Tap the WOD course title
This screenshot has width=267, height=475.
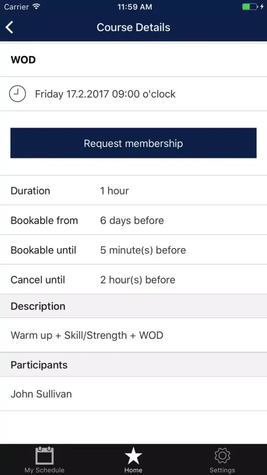[x=23, y=60]
